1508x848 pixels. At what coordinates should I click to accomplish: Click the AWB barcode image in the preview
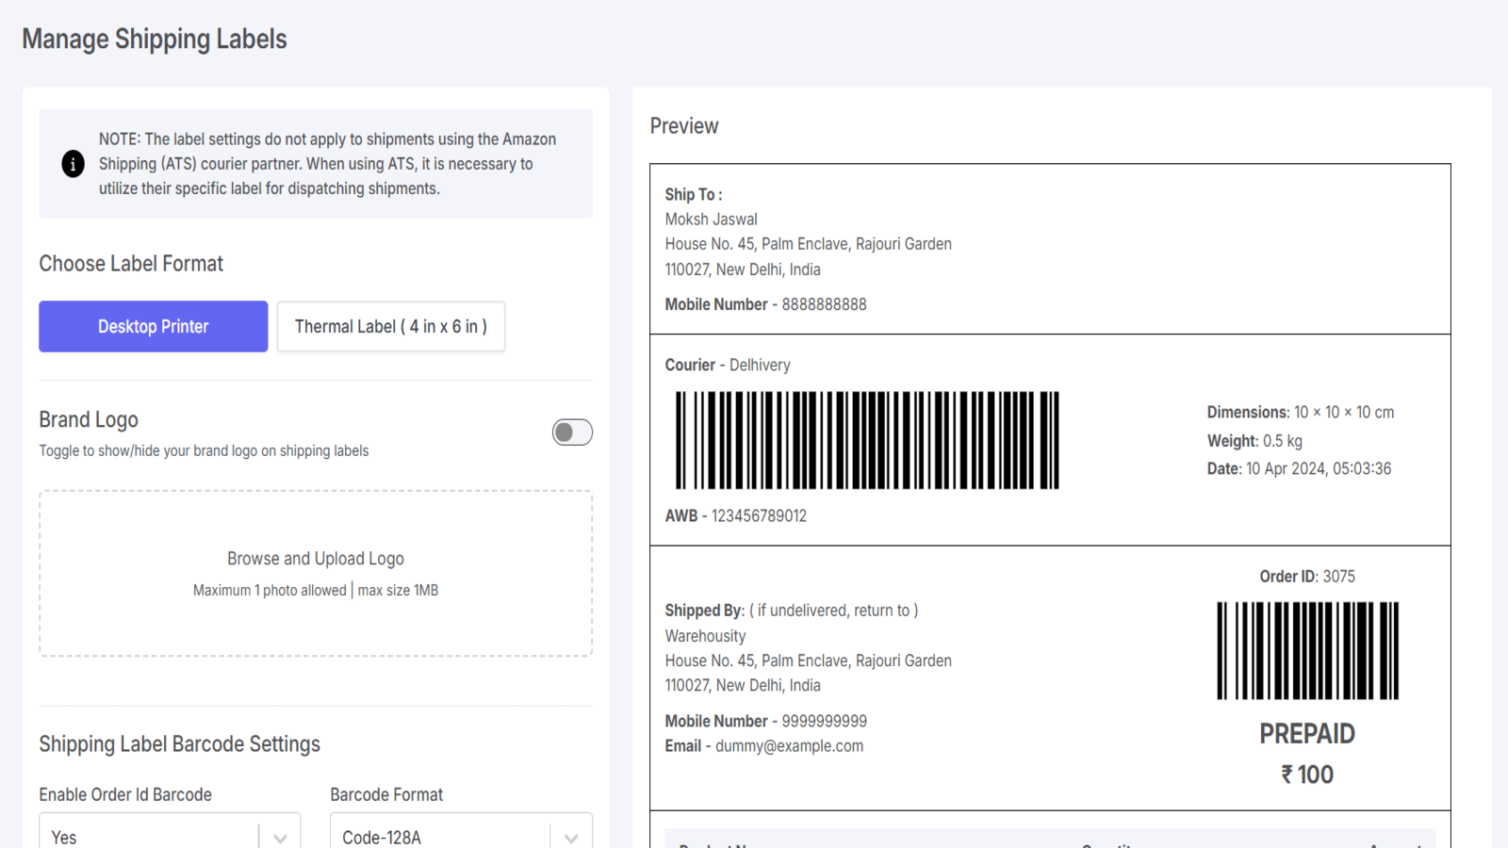click(x=865, y=439)
